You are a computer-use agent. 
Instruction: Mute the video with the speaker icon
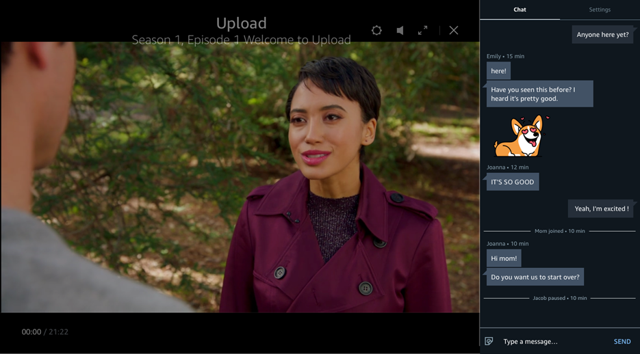[x=400, y=30]
